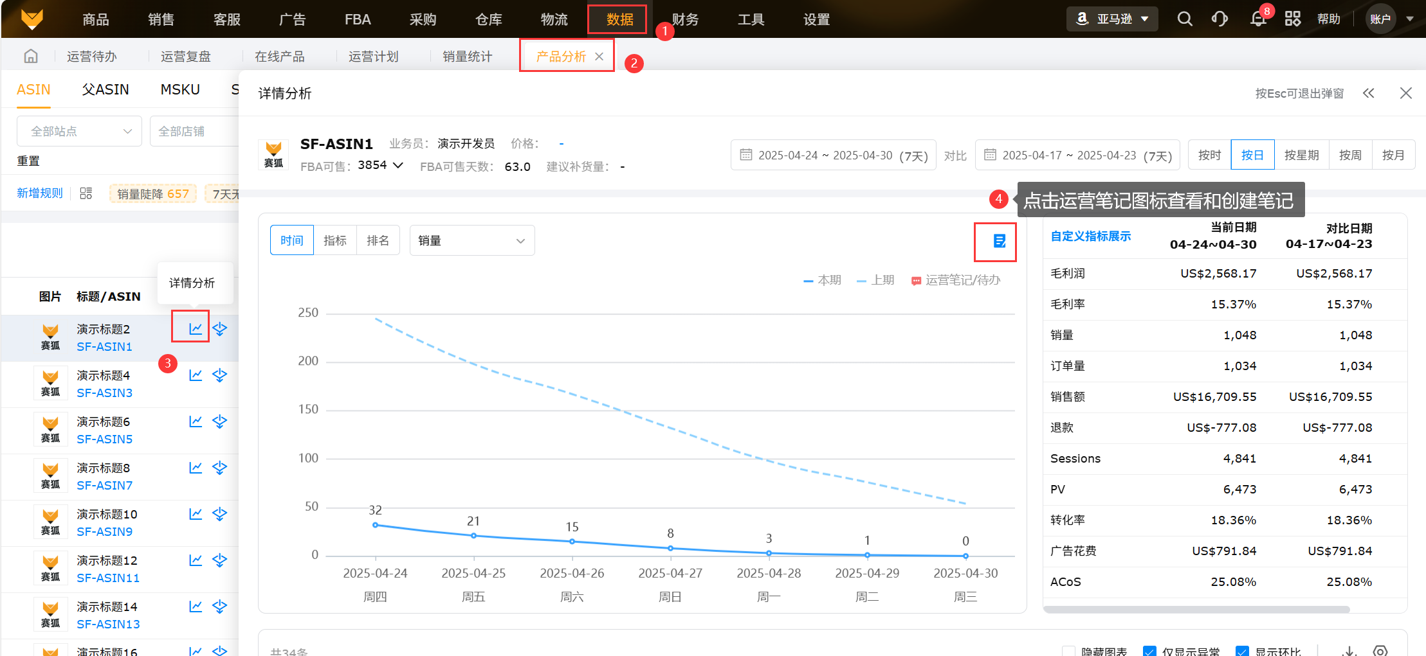Open detail analysis chart icon for SF-ASIN3
This screenshot has height=656, width=1426.
(x=196, y=375)
